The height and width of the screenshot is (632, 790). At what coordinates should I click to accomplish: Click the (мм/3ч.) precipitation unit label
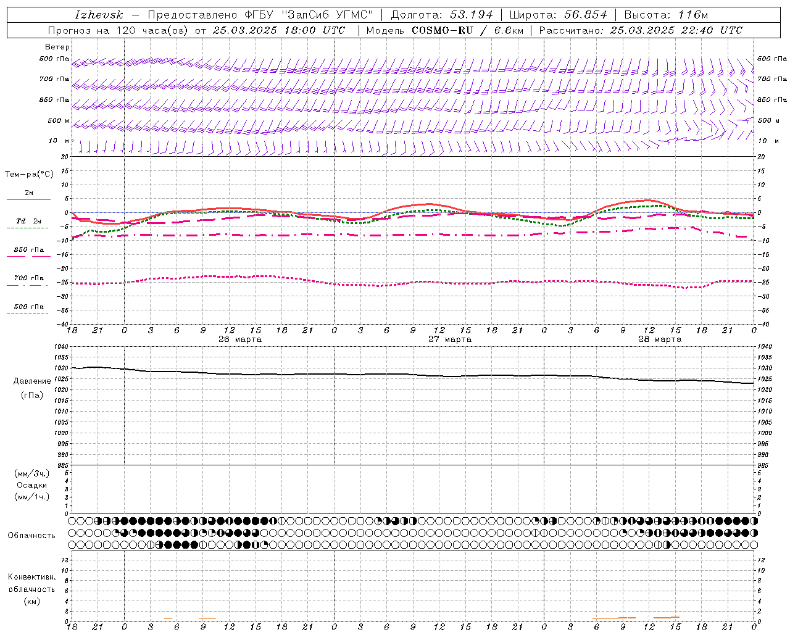click(32, 473)
